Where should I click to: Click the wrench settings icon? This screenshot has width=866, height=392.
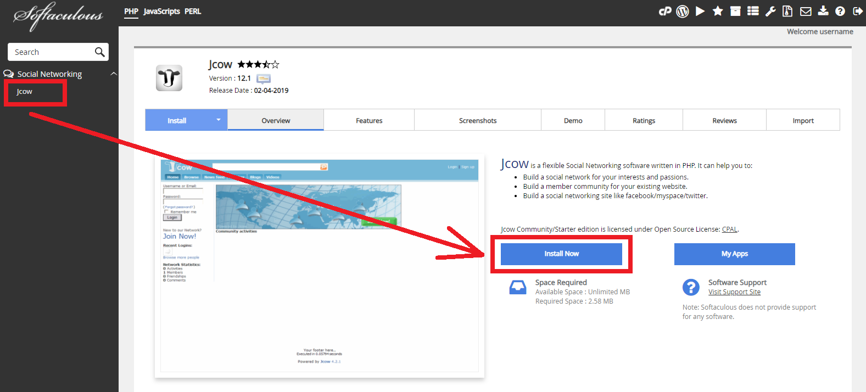point(770,11)
